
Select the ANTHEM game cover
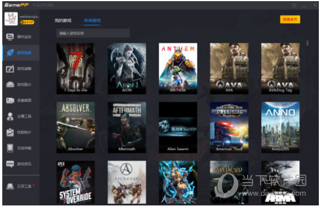tap(178, 68)
